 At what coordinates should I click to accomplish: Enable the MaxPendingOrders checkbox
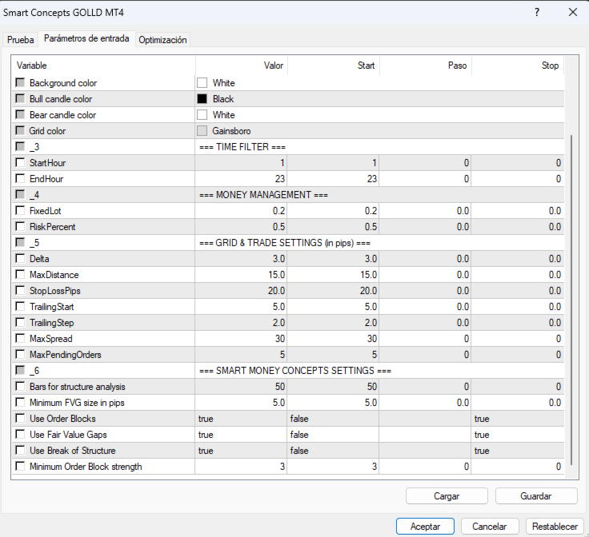click(x=20, y=354)
